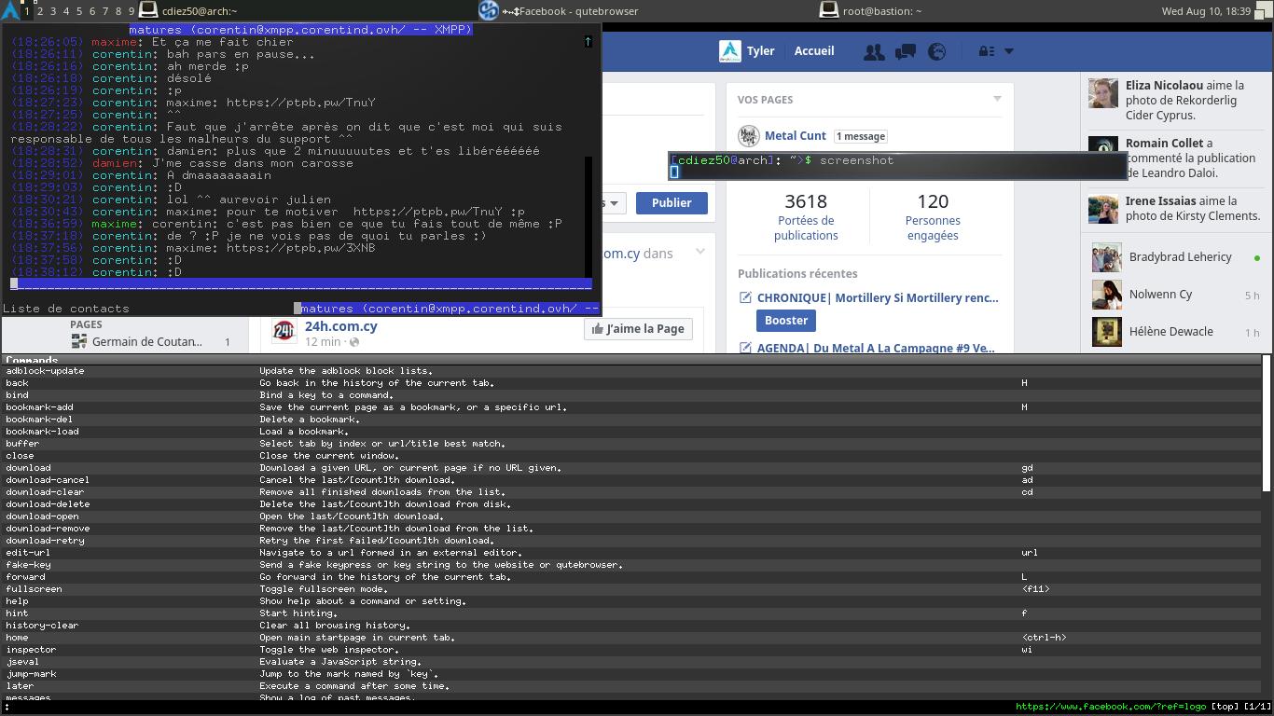Open Facebook privacy shortcuts lock icon
This screenshot has height=716, width=1274.
[x=986, y=51]
